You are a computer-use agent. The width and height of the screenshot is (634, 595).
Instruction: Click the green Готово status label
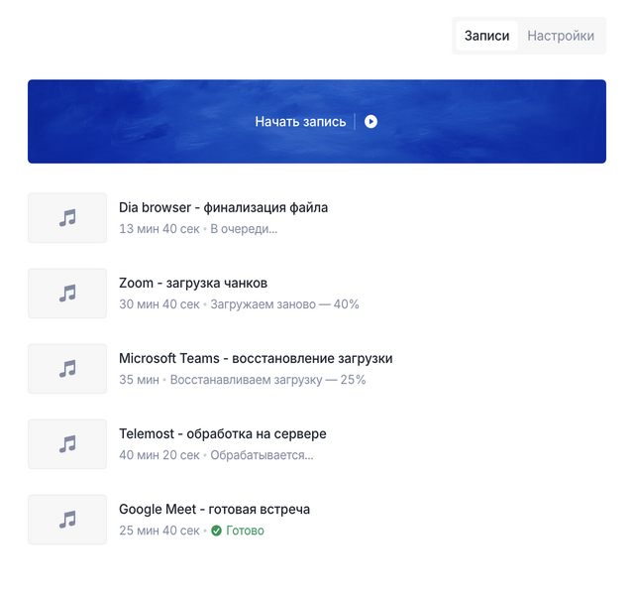tap(245, 531)
